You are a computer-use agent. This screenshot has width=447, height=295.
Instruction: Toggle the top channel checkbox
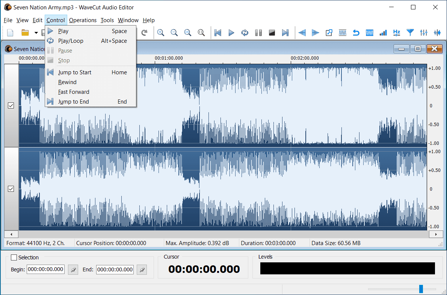tap(11, 106)
